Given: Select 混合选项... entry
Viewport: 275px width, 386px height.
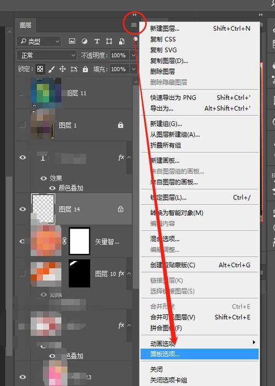Looking at the screenshot, I should tap(200, 239).
